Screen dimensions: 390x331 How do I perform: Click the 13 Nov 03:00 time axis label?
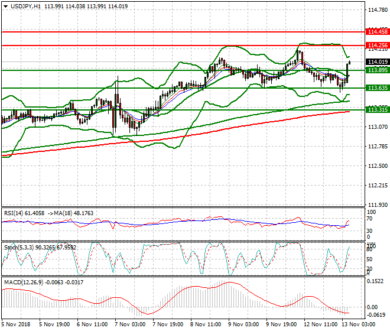point(358,324)
